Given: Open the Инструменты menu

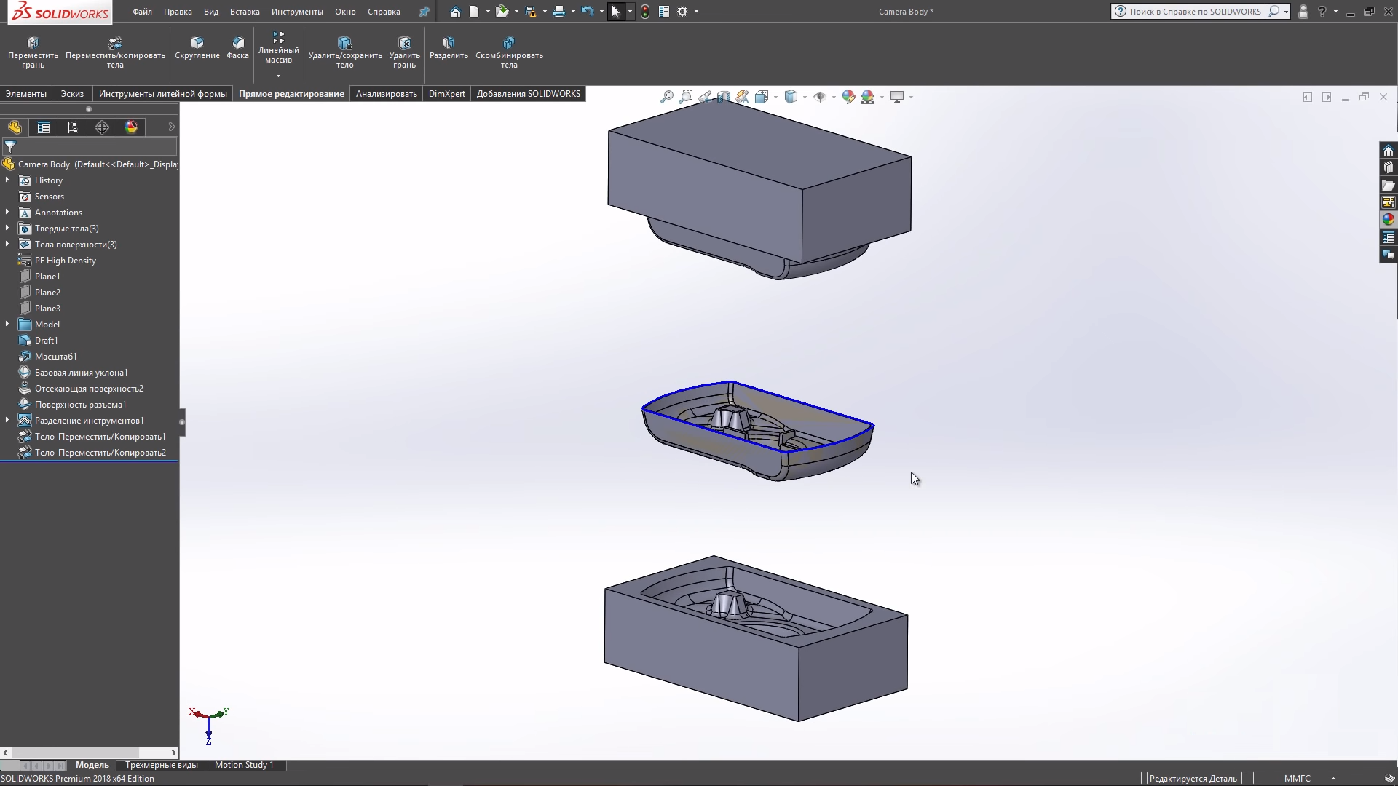Looking at the screenshot, I should (x=297, y=12).
